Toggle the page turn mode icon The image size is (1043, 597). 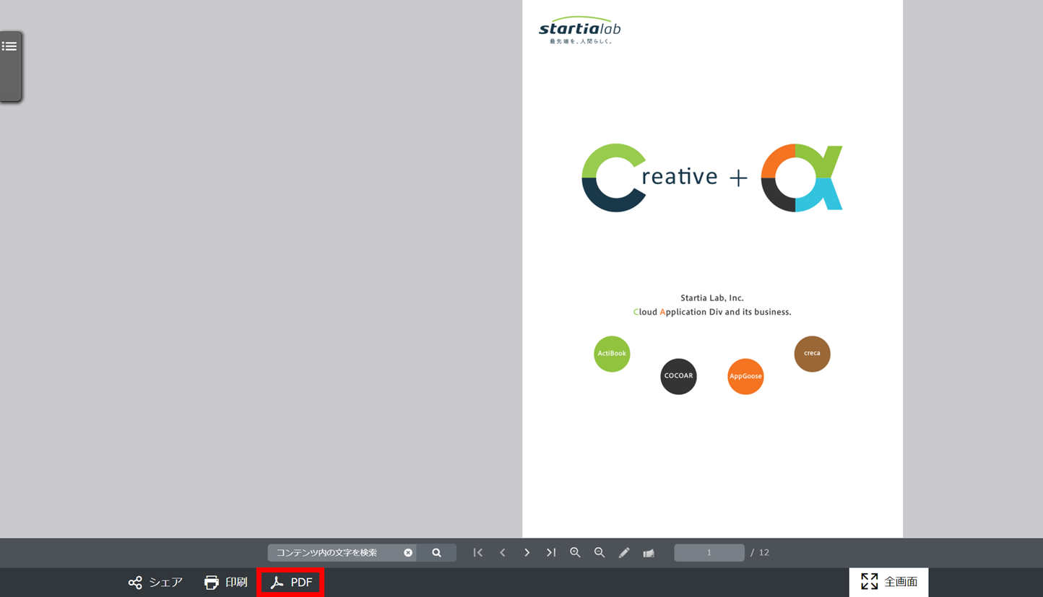pos(649,553)
